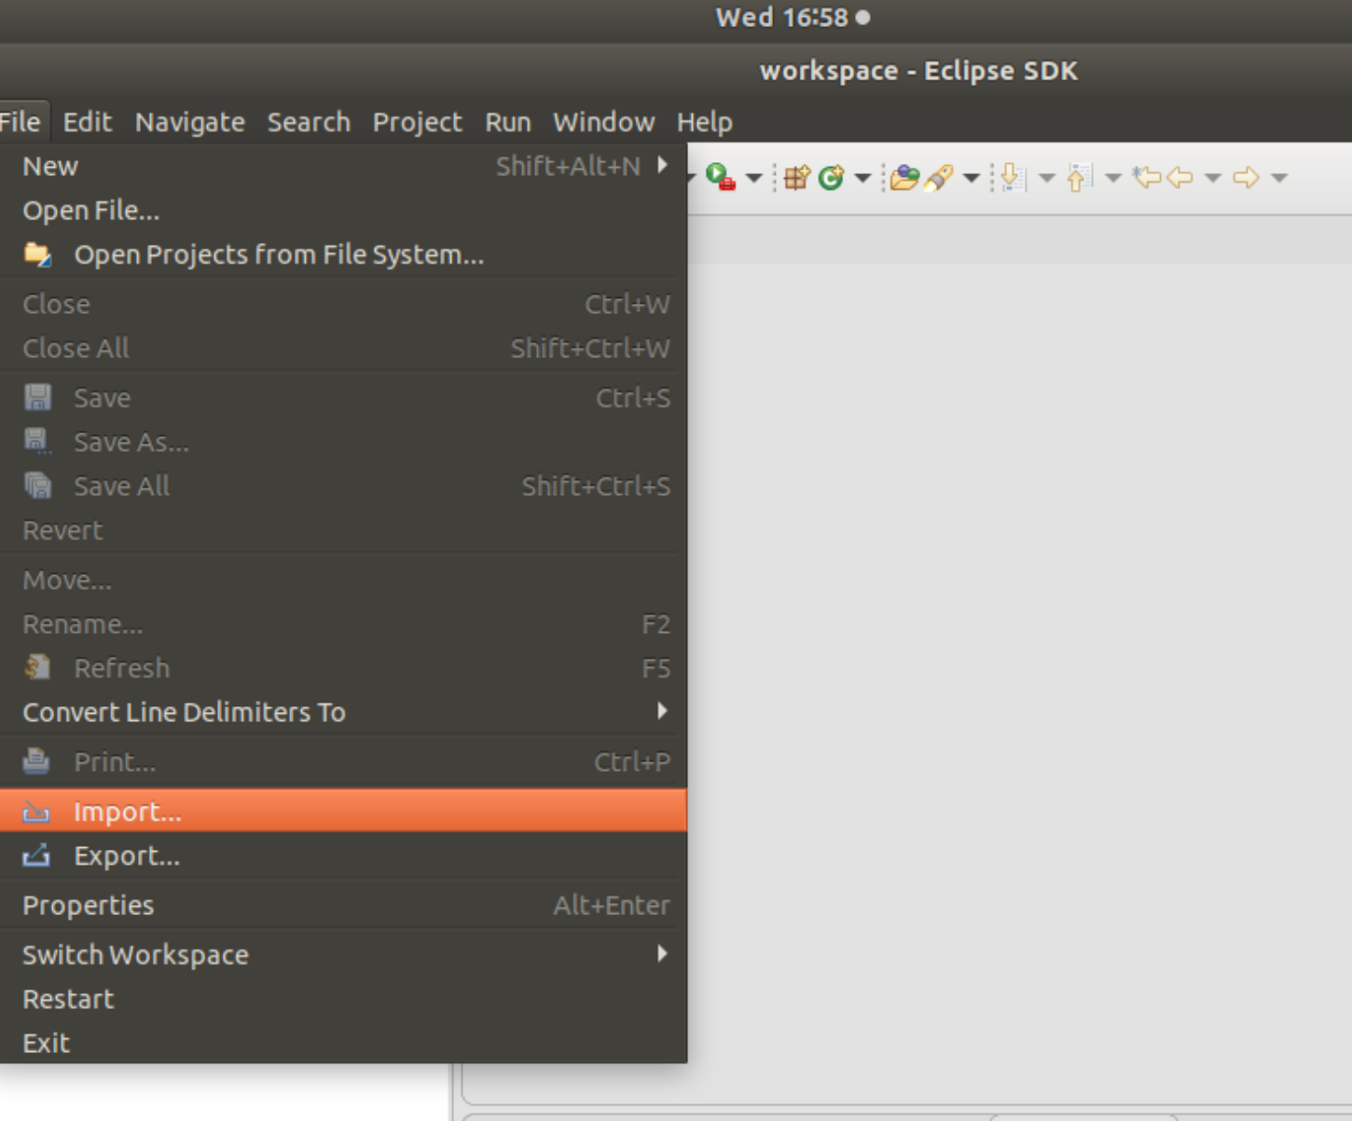This screenshot has width=1352, height=1121.
Task: Open the New Java Class dropdown arrow
Action: [x=862, y=178]
